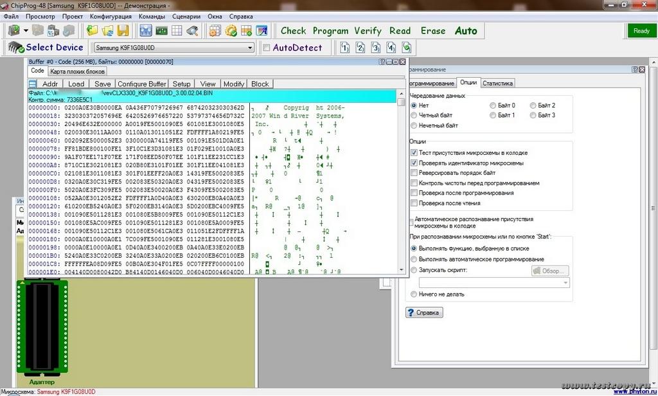Open the dropdown arrow beside first toolbar icon
This screenshot has width=658, height=396.
point(26,31)
